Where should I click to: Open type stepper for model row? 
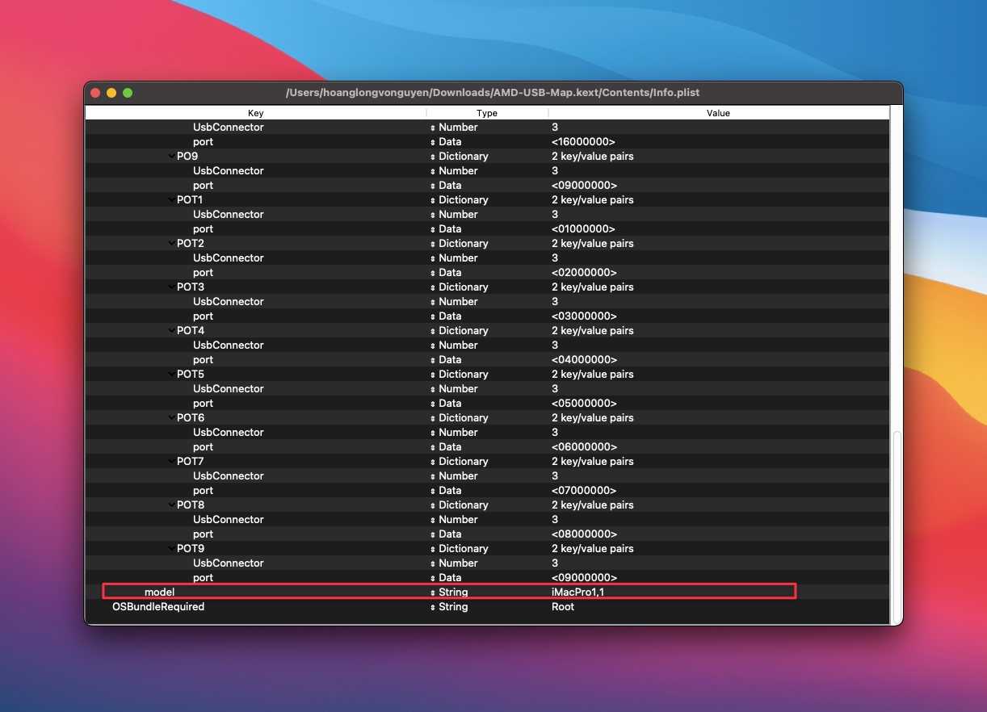[433, 593]
